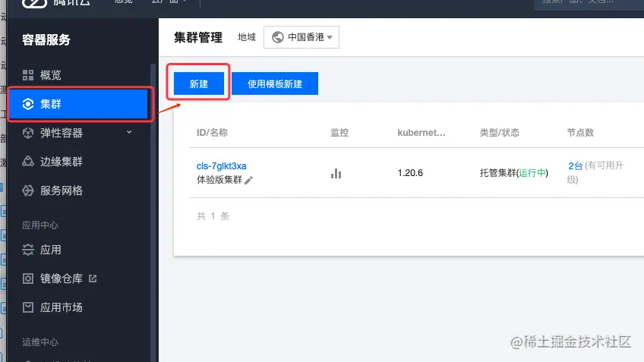Click the 监控 column header
644x362 pixels.
pos(339,133)
